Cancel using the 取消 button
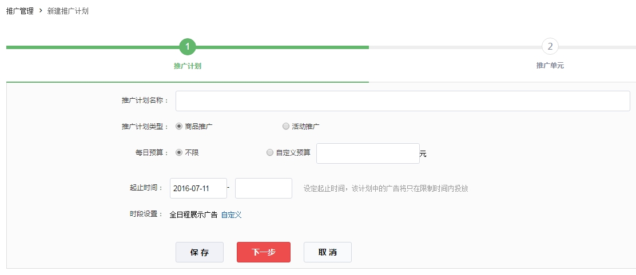Screen dimensions: 636x275 pyautogui.click(x=327, y=252)
